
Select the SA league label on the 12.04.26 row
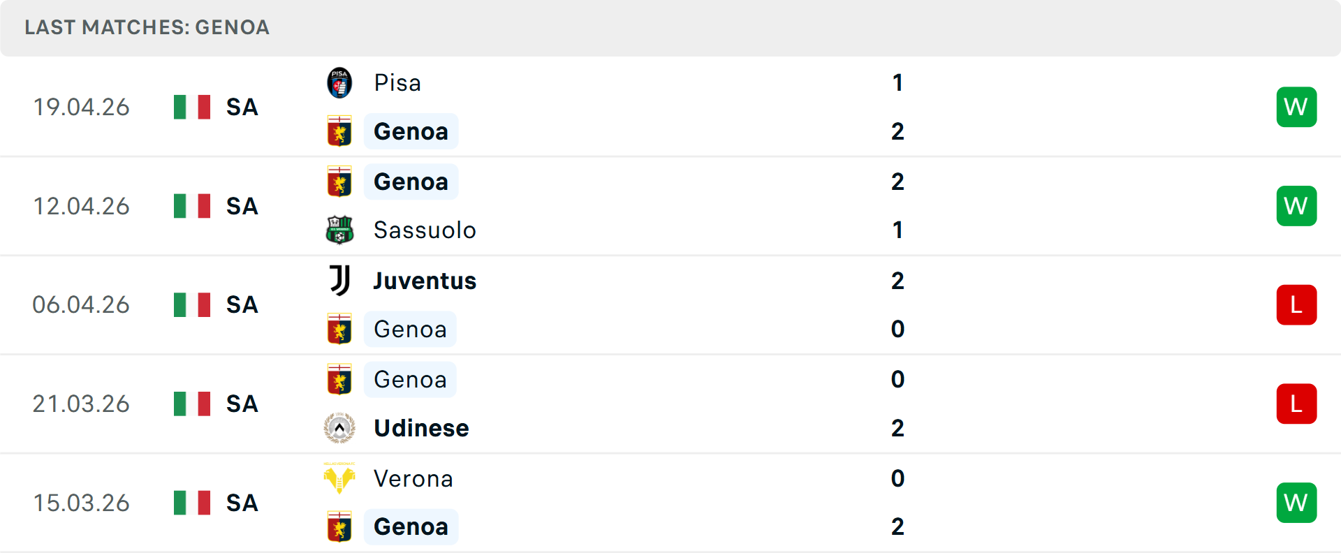[241, 205]
